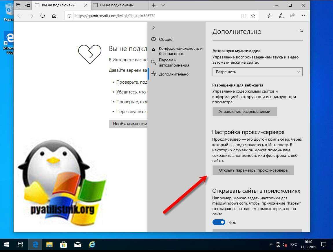Collapse the settings sidebar with chevron
This screenshot has width=333, height=252.
(x=153, y=27)
